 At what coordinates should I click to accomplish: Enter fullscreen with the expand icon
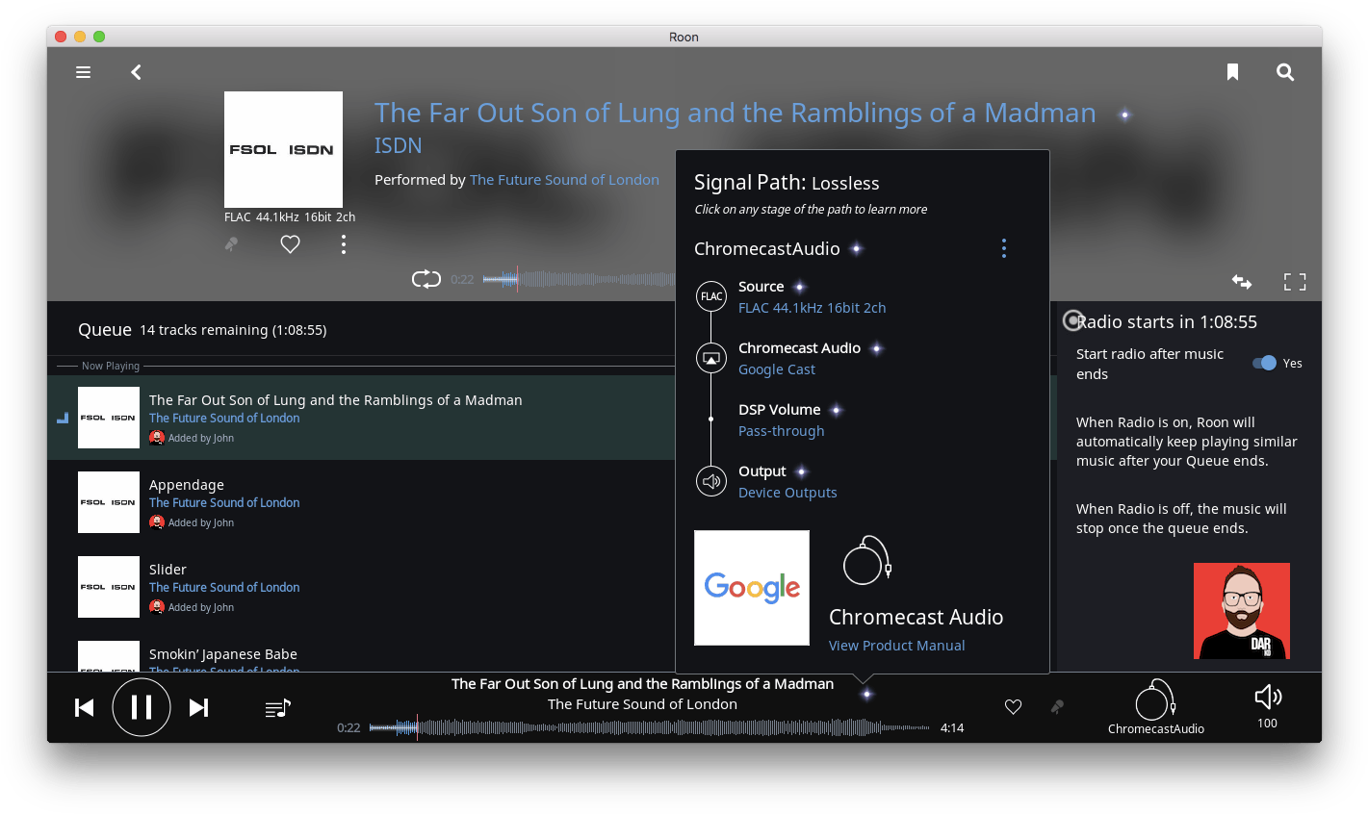coord(1295,281)
